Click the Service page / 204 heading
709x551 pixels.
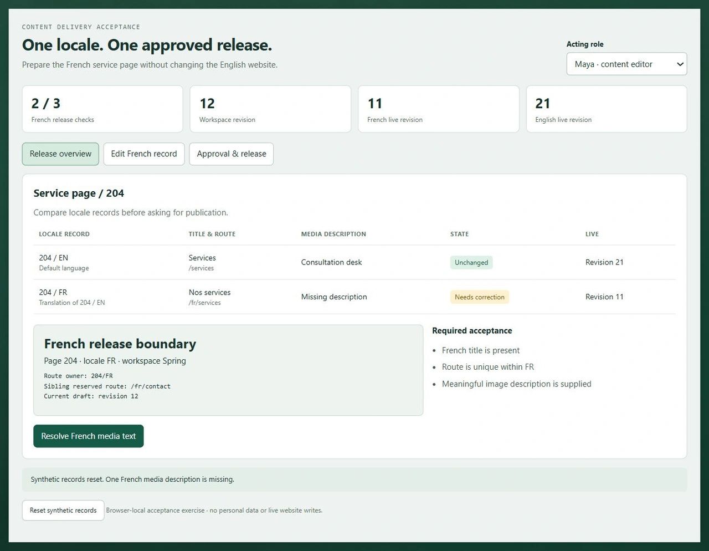point(79,193)
